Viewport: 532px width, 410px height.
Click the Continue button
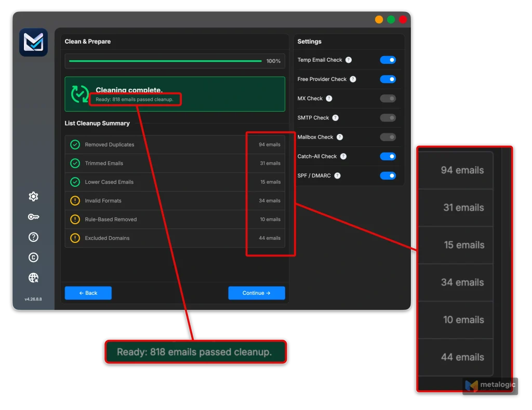257,293
